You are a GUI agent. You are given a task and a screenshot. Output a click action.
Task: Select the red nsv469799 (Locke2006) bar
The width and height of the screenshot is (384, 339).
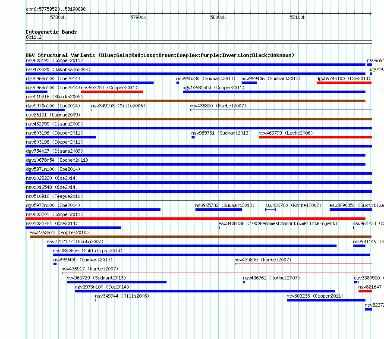click(x=315, y=137)
